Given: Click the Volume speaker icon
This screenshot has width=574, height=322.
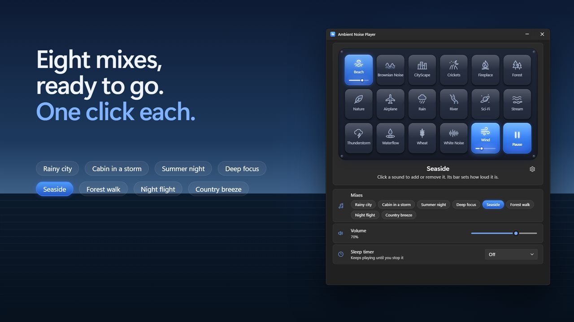Looking at the screenshot, I should [x=340, y=233].
